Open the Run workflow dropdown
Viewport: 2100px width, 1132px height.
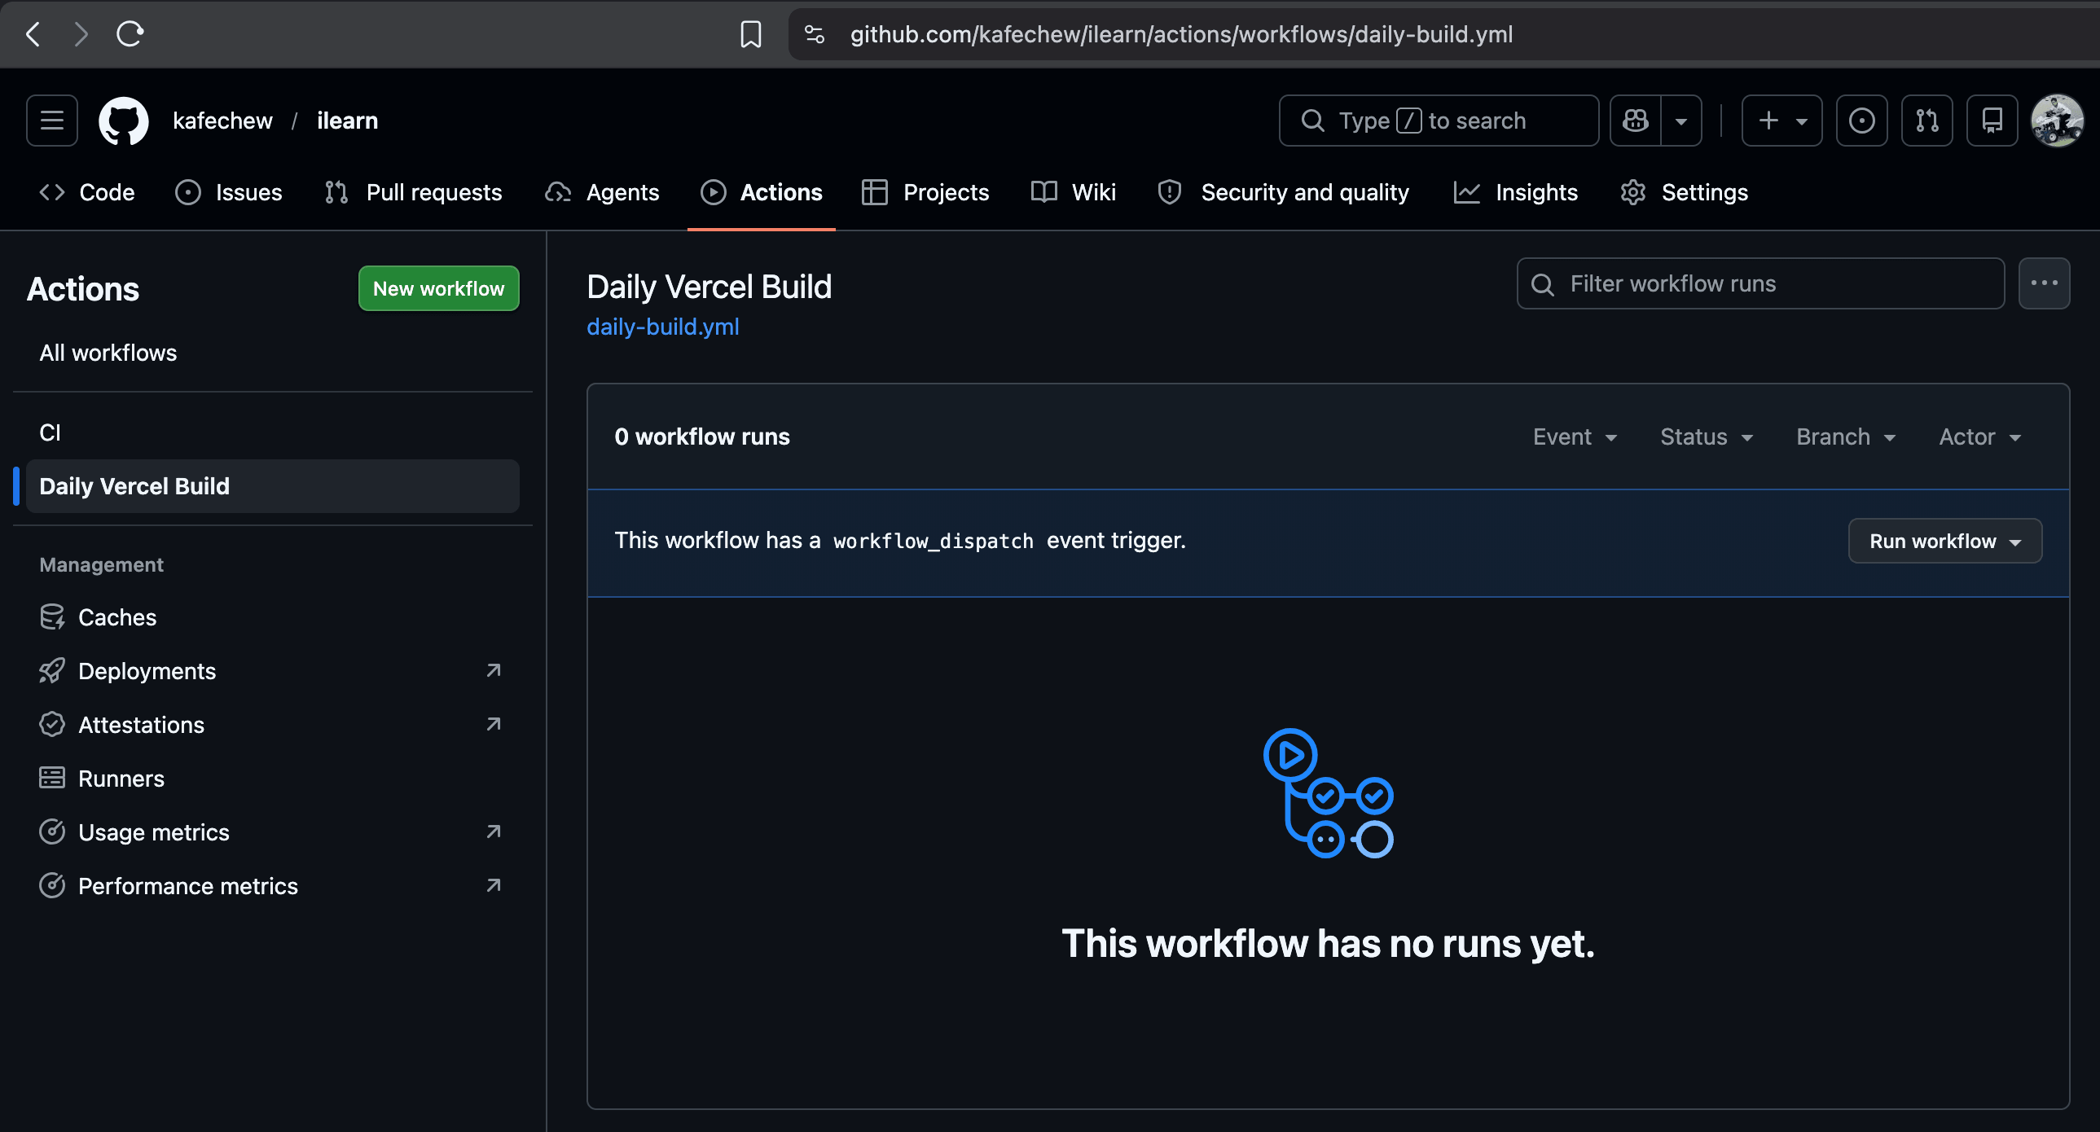(x=1945, y=541)
